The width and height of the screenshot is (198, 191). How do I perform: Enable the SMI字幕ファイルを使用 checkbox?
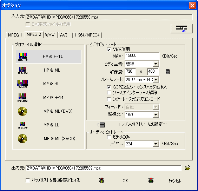click(x=28, y=24)
